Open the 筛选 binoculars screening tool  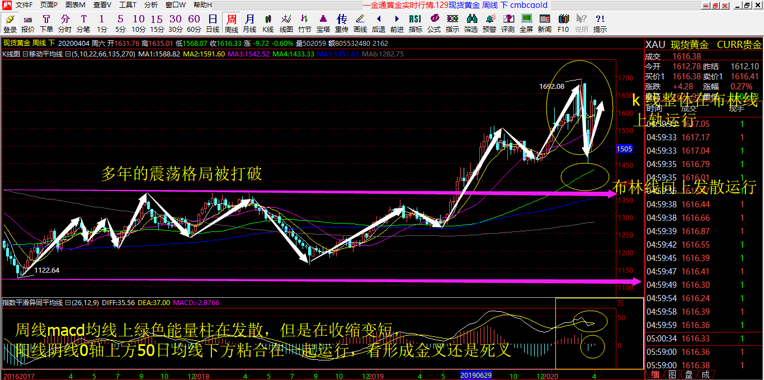pos(471,23)
